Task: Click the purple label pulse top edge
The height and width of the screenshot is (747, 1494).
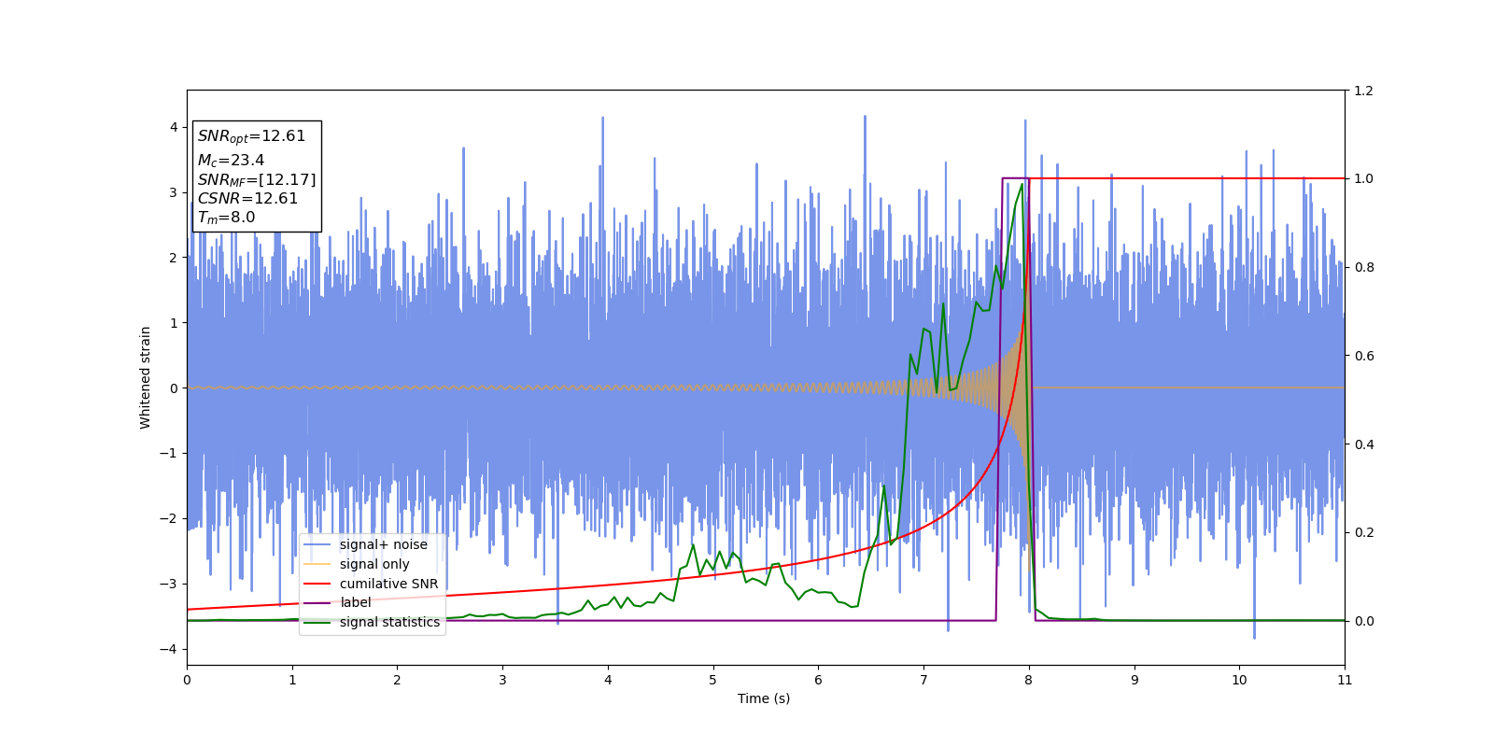Action: [1016, 178]
